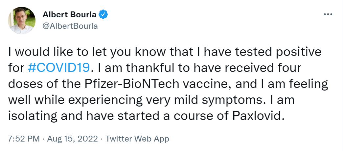The image size is (343, 151).
Task: Click the blue verified checkmark badge
Action: (x=104, y=15)
